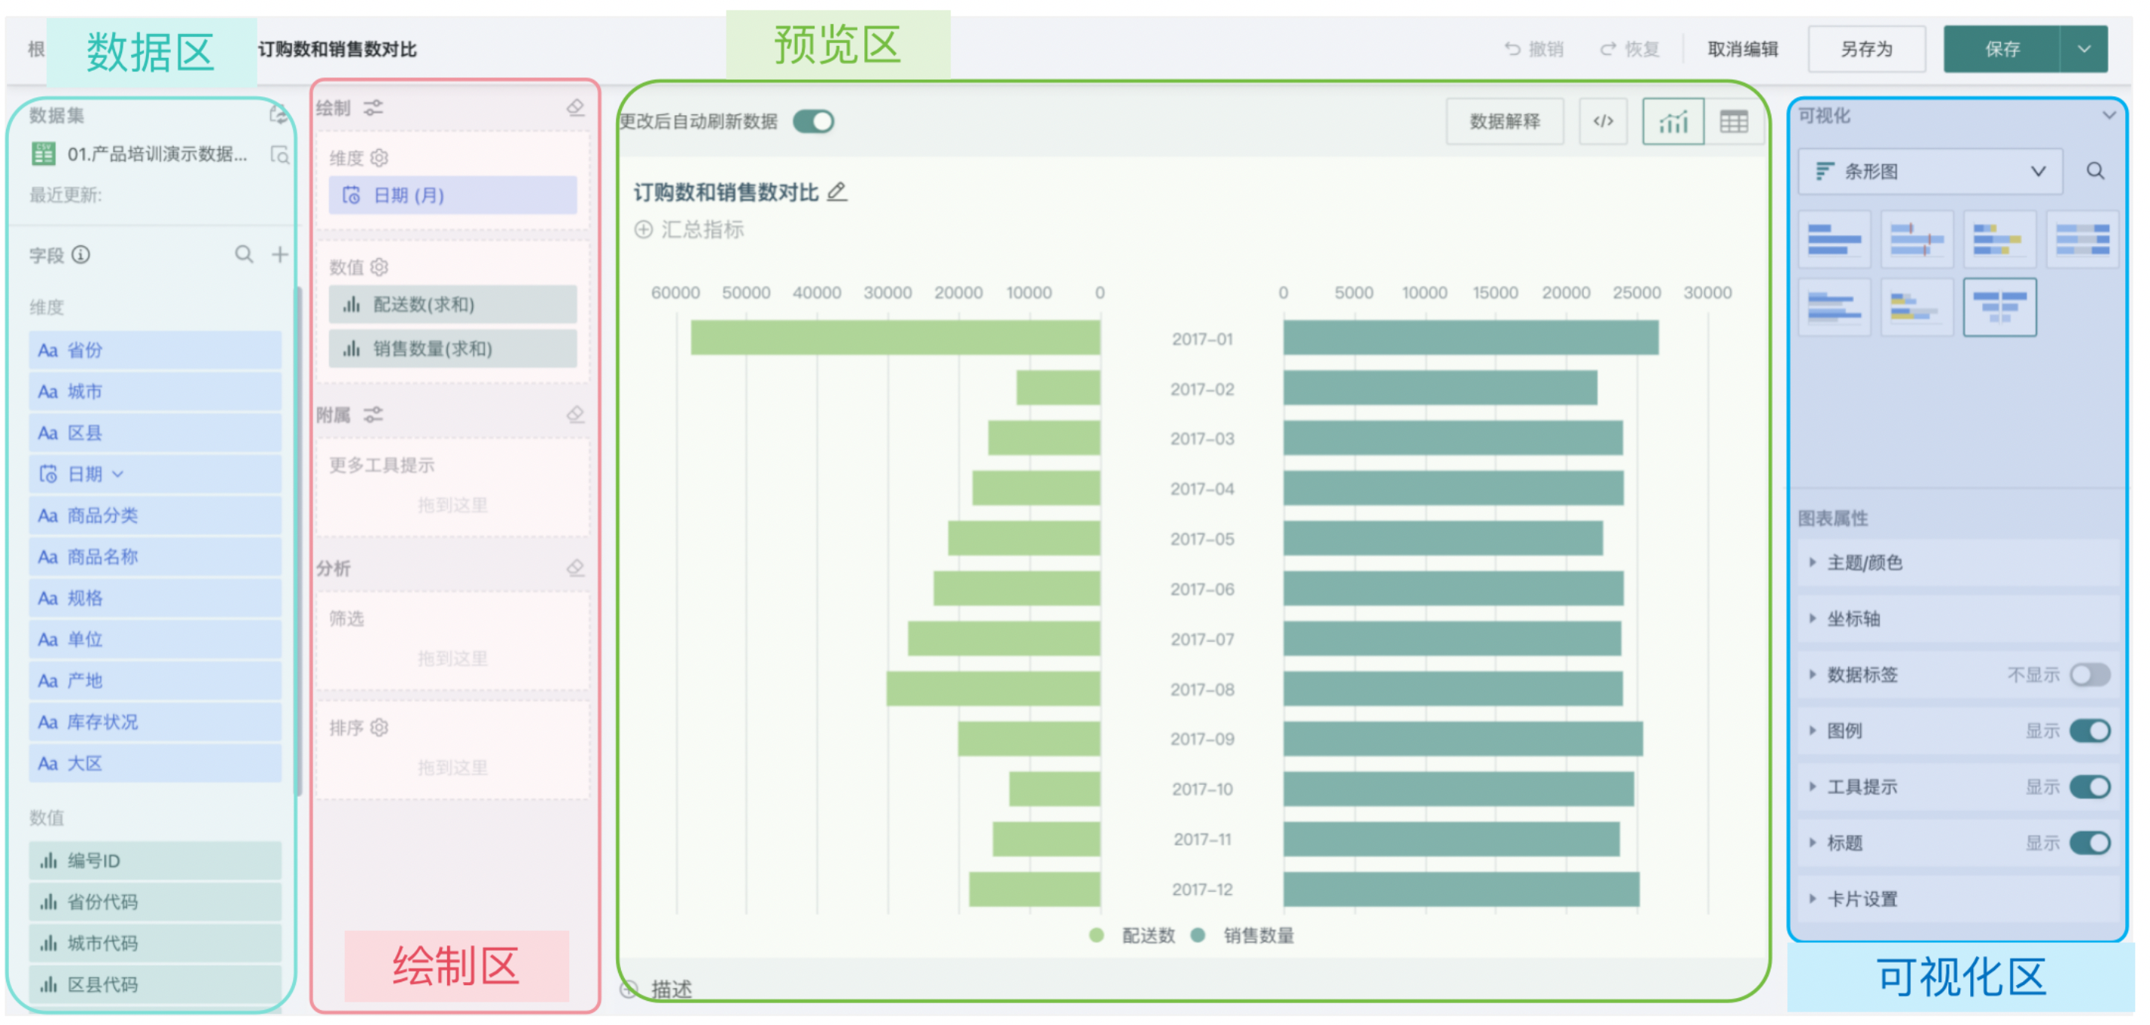Screen dimensions: 2150x1025
Task: Open 数值 gear settings
Action: (x=379, y=267)
